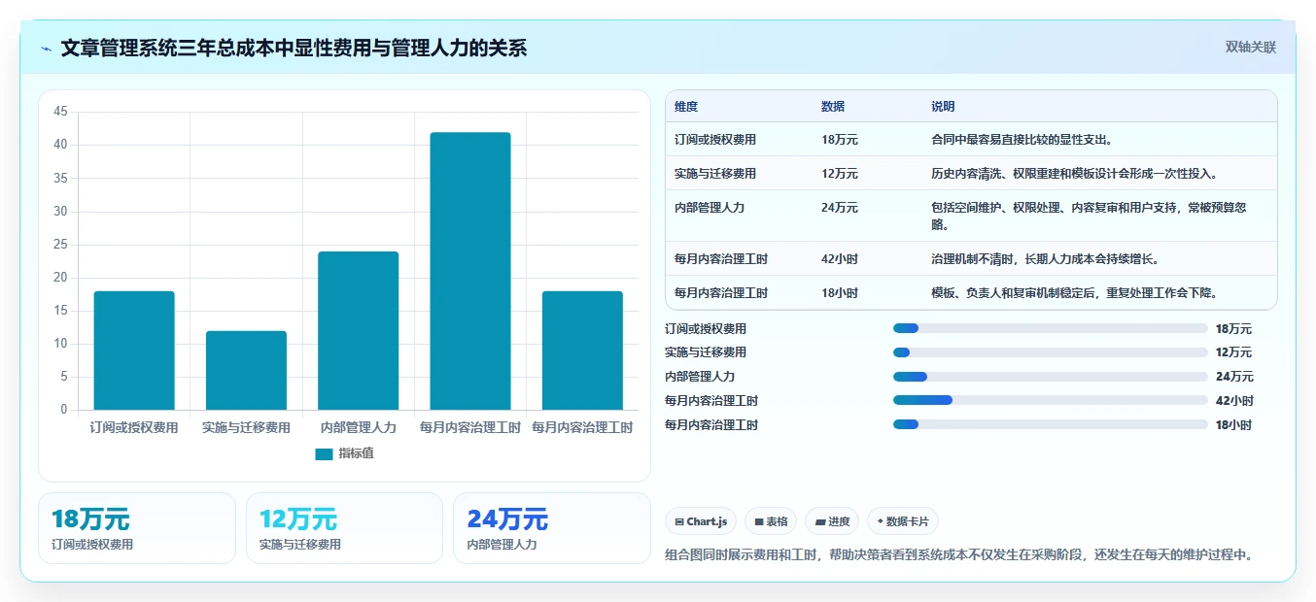Select the 数据卡片 chip

(903, 521)
